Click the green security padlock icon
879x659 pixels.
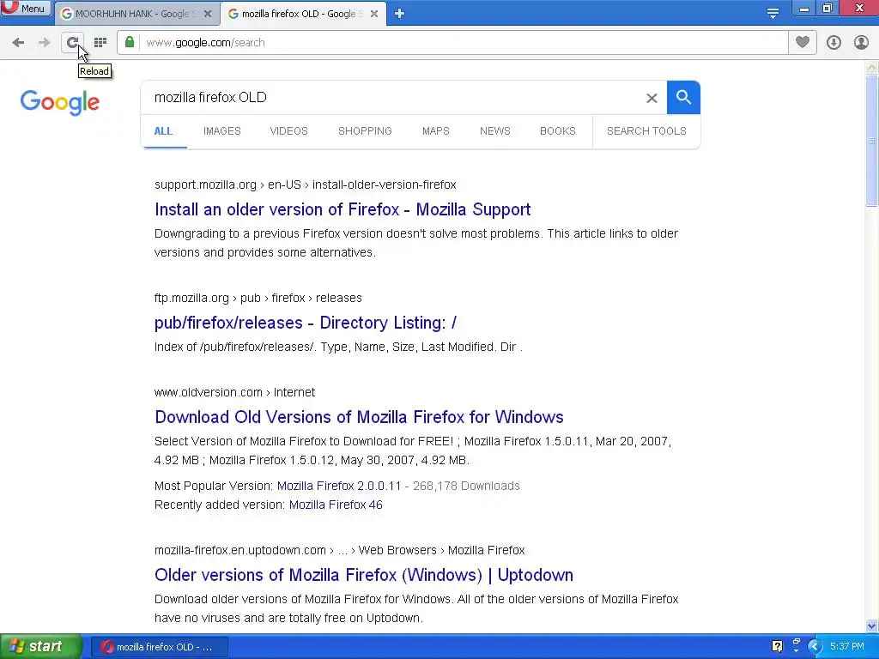point(130,42)
